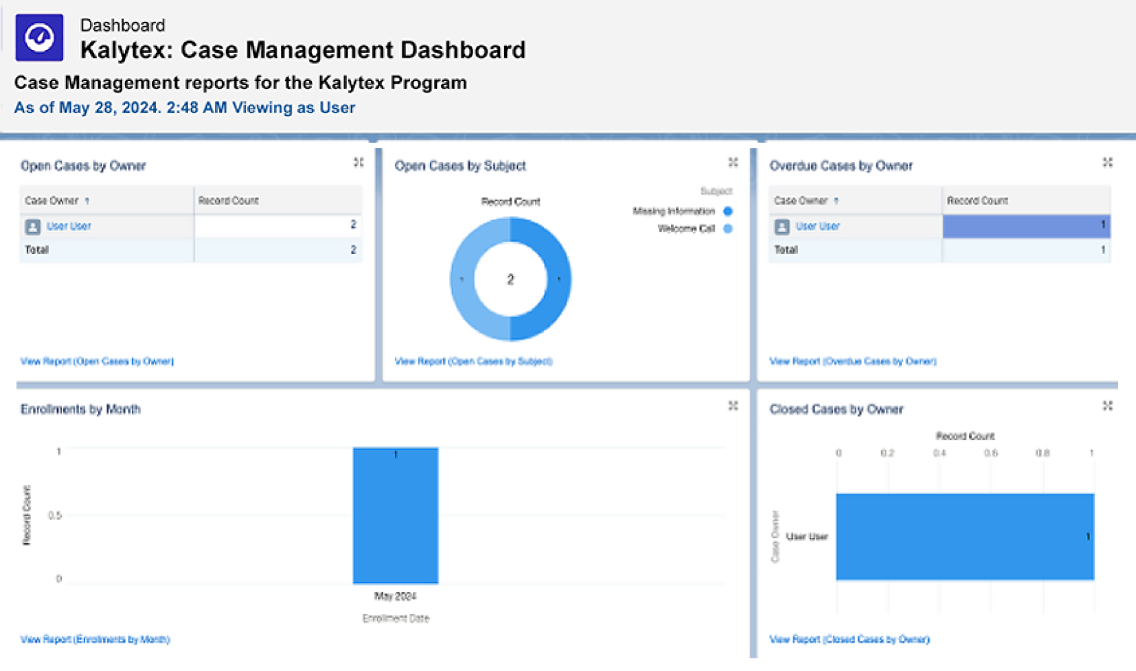Click User User label in Closed Cases chart

click(806, 537)
